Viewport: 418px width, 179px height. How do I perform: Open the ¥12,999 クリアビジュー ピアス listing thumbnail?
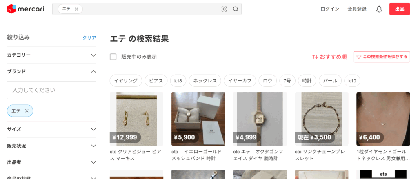pos(136,119)
